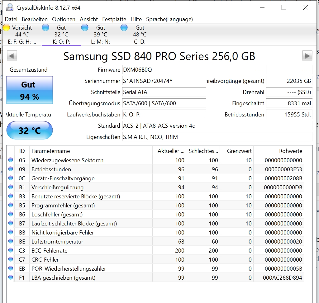
Task: Select the C: D: disk tab
Action: click(140, 35)
